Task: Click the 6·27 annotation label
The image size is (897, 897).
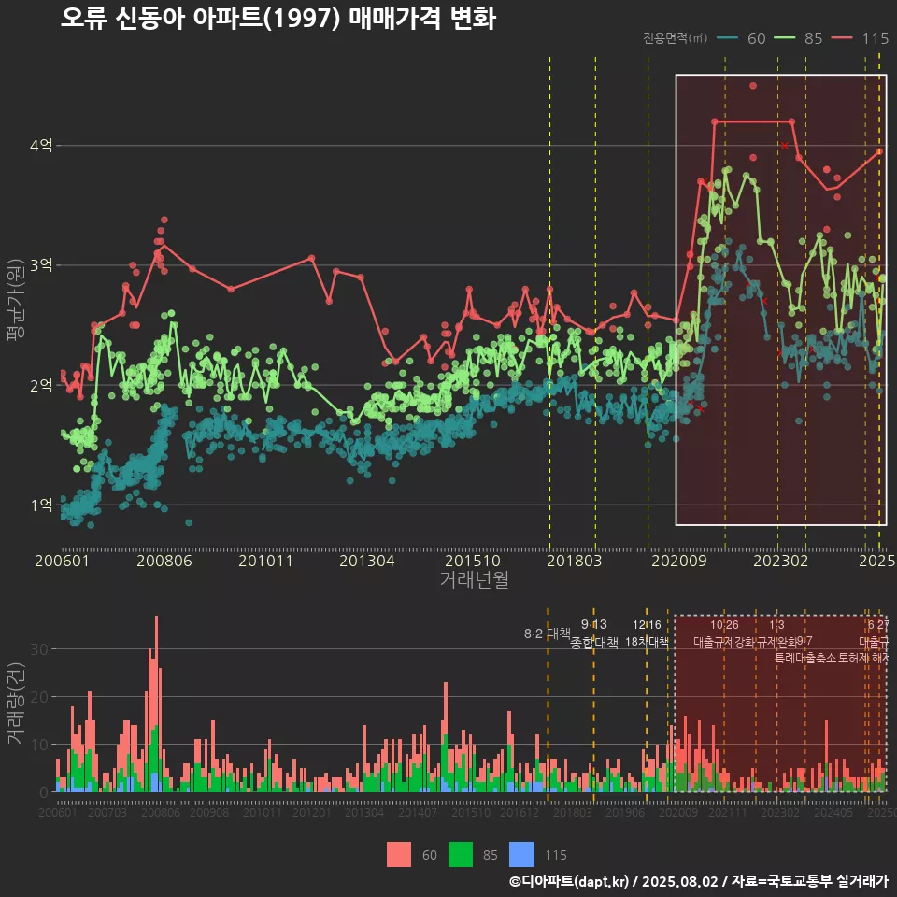Action: coord(878,625)
